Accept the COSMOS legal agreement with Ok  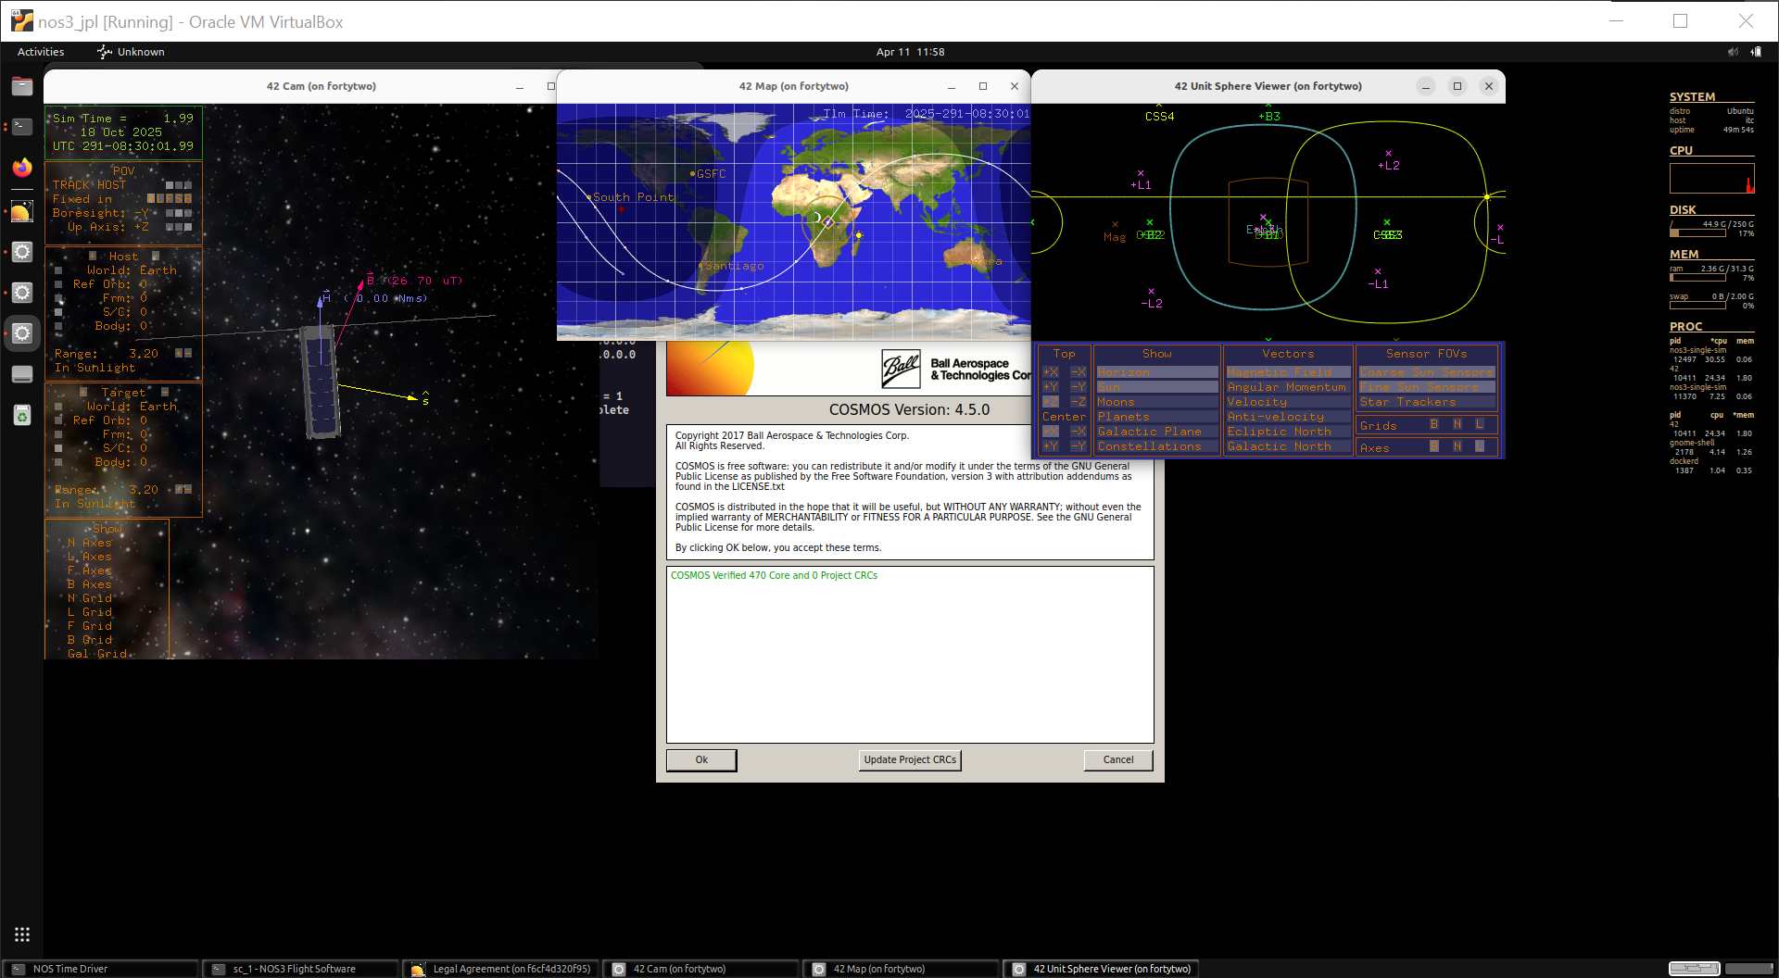[x=701, y=760]
